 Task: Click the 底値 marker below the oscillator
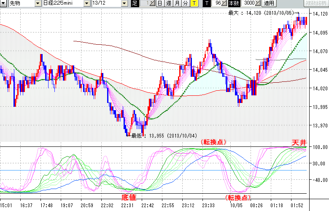click(129, 197)
